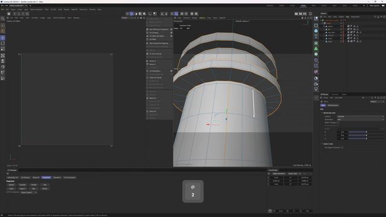Toggle visibility dots of last object row
Viewport: 386px width, 217px height.
coord(343,42)
